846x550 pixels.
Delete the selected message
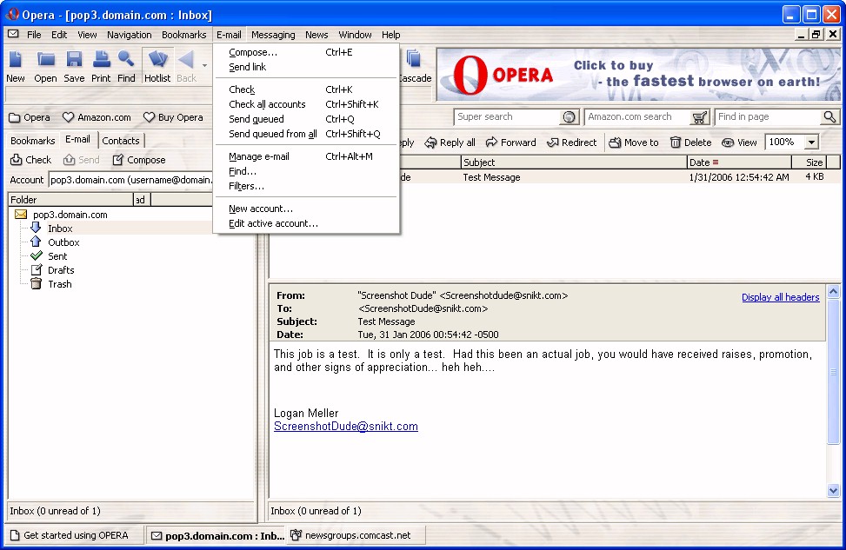[691, 142]
